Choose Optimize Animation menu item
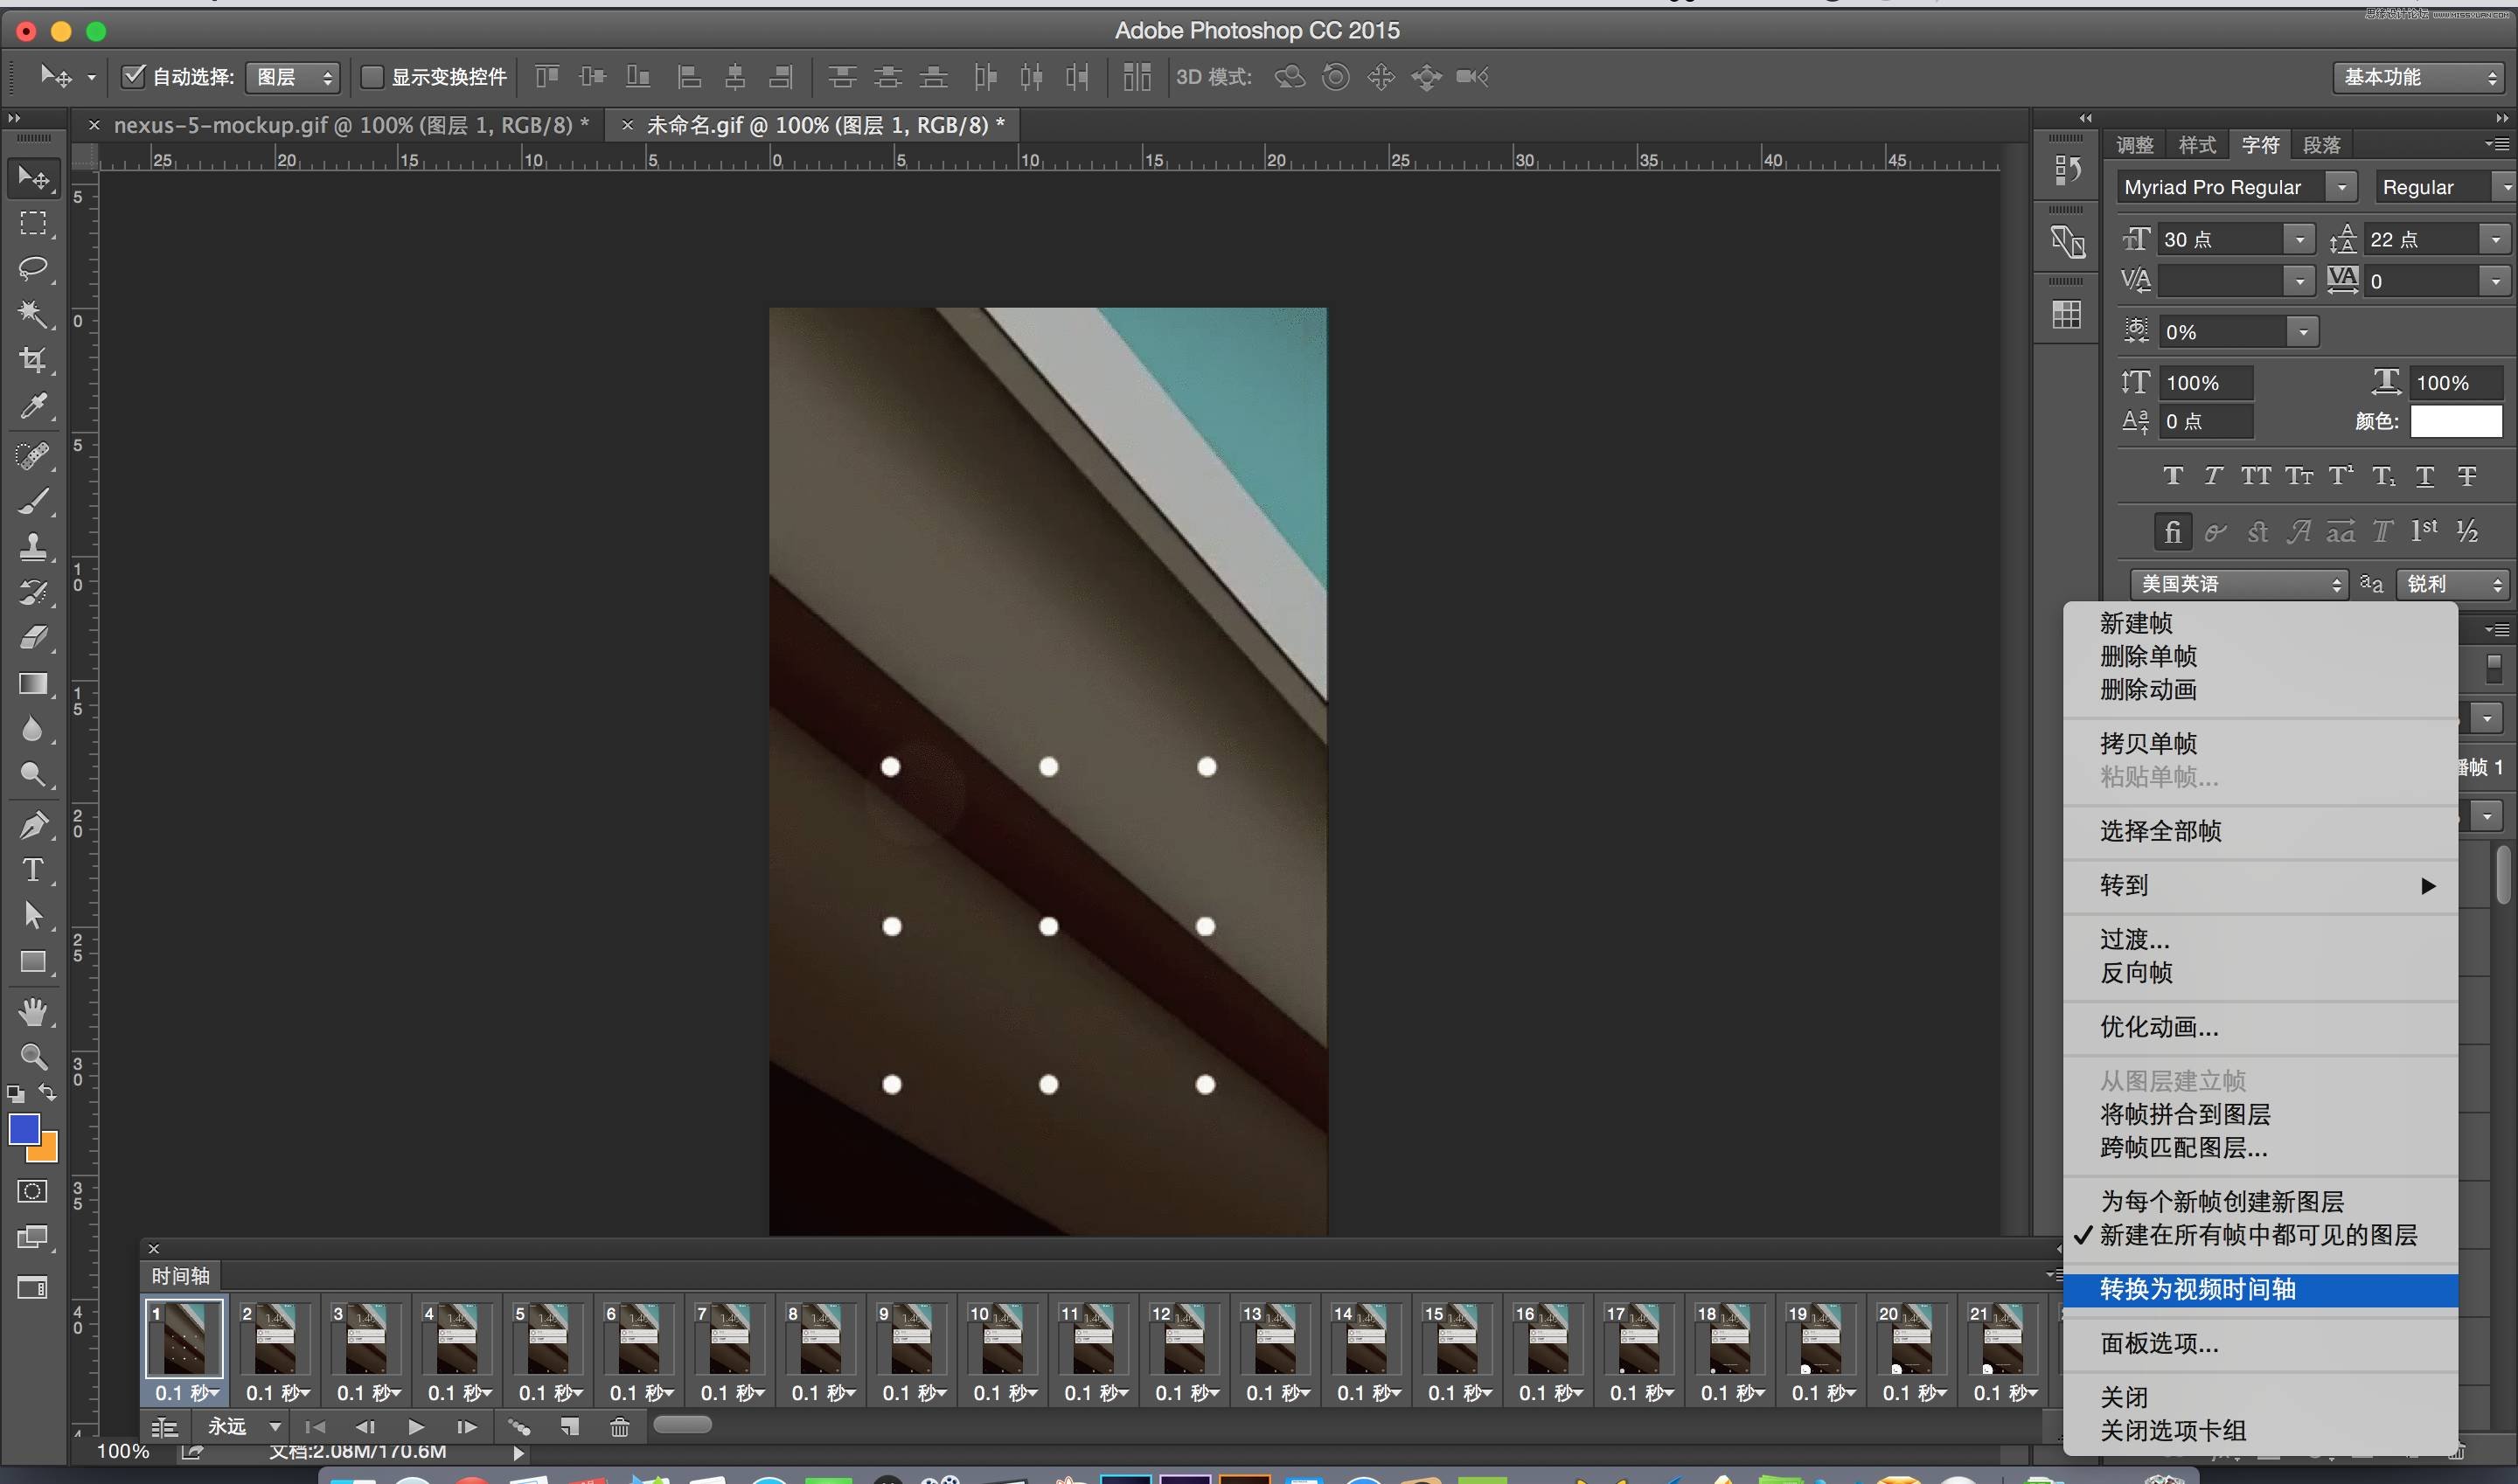Viewport: 2518px width, 1484px height. [2159, 1027]
